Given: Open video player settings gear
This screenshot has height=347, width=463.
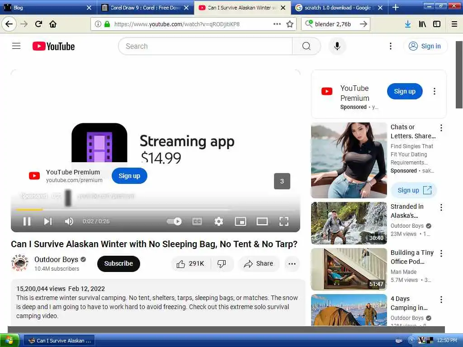Looking at the screenshot, I should coord(218,221).
